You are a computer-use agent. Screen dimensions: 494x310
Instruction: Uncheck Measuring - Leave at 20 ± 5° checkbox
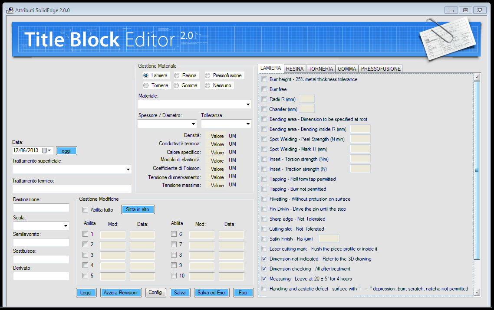point(264,278)
